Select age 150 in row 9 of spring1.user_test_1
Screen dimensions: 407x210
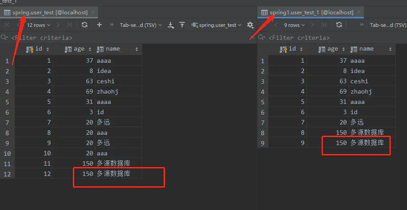pyautogui.click(x=328, y=142)
